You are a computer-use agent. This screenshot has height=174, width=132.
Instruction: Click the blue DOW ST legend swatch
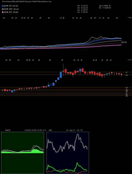coord(3,6)
